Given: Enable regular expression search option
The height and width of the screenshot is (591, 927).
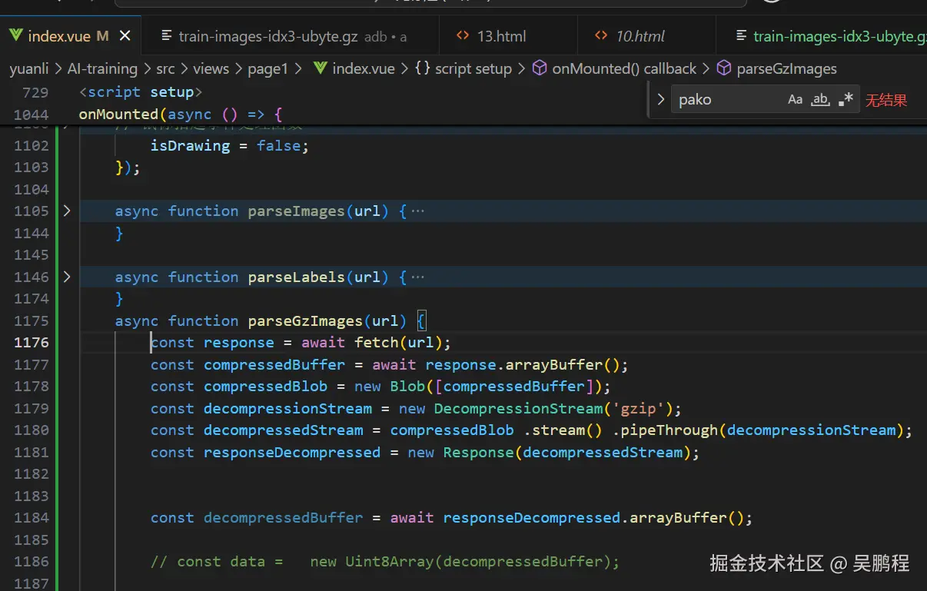Looking at the screenshot, I should click(x=846, y=100).
